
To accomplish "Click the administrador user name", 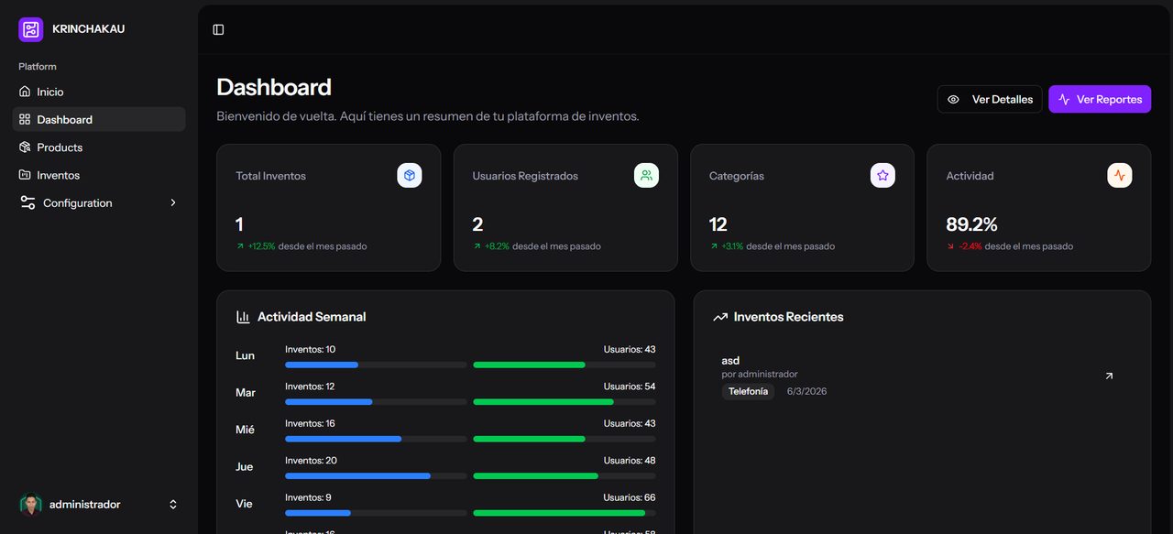I will point(84,505).
